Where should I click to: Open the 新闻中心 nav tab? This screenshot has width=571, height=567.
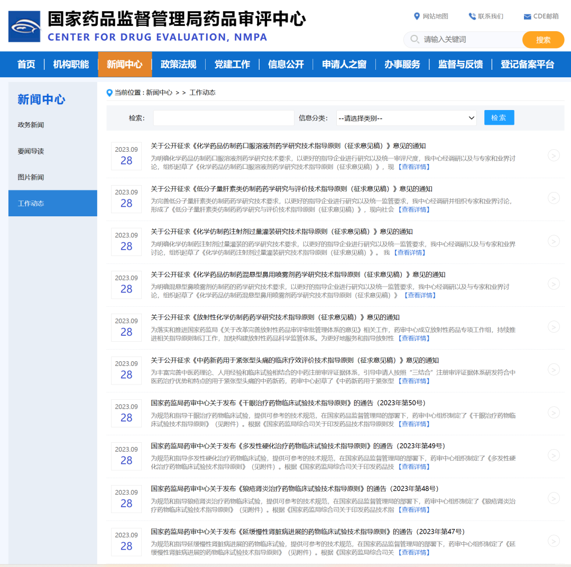tap(125, 65)
